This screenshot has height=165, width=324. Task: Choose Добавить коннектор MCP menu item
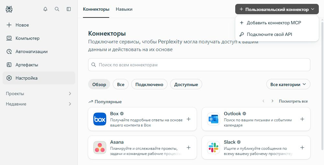(x=277, y=23)
